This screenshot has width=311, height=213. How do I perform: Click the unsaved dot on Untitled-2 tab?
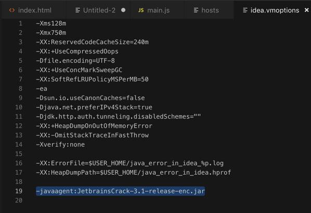coord(123,10)
